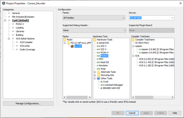The image size is (184, 118).
Task: Collapse the mpasm toolchain node
Action: [x=133, y=46]
